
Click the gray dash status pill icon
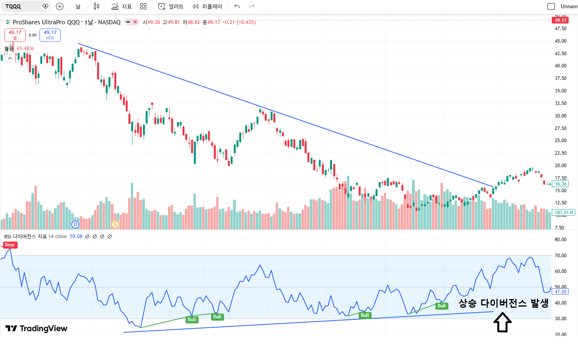click(x=128, y=22)
